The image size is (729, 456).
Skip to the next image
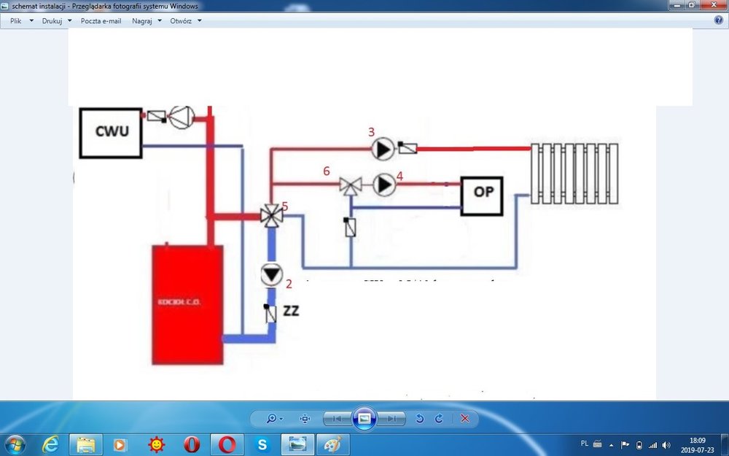[x=391, y=419]
